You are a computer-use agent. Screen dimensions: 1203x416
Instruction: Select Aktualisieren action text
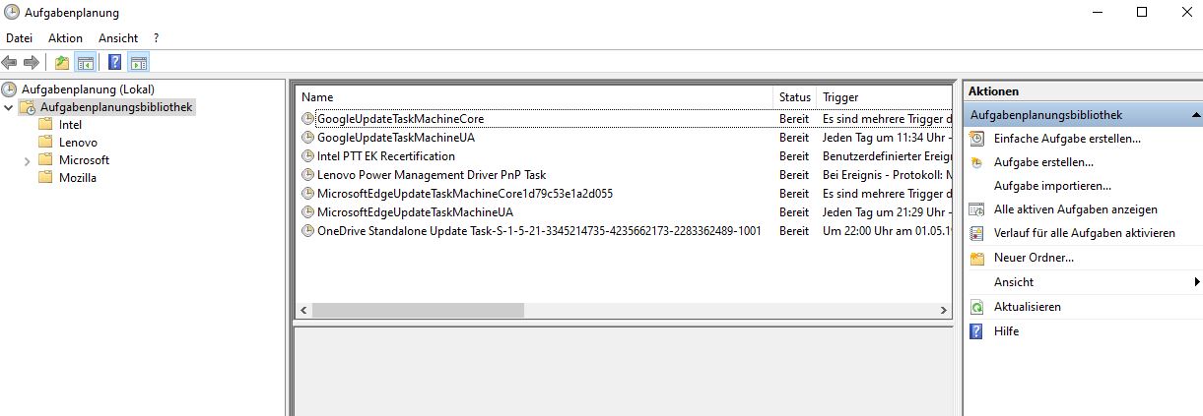point(1028,307)
